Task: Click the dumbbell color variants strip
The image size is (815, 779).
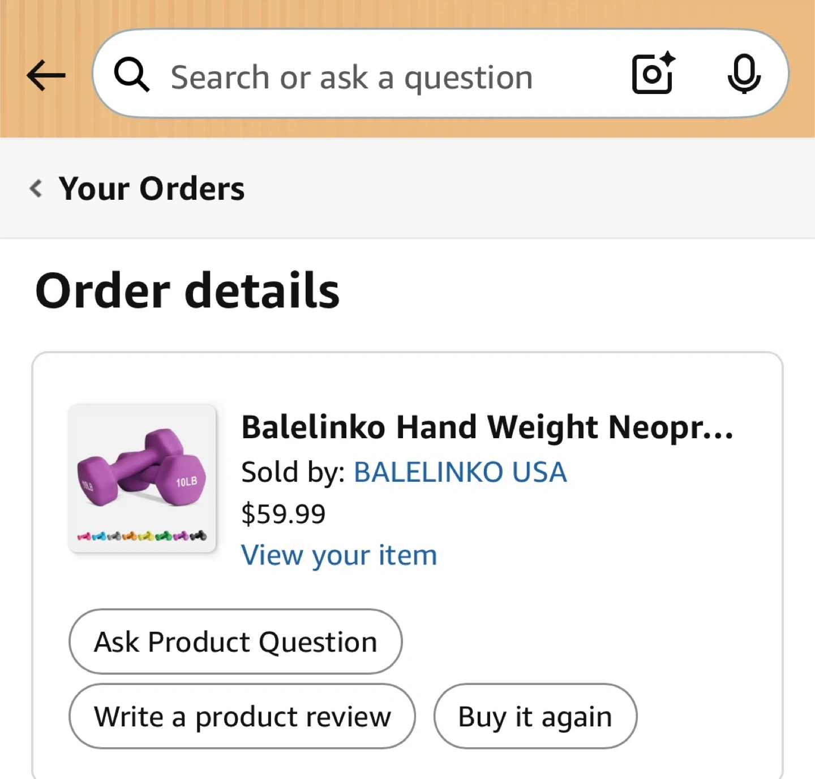Action: (x=141, y=536)
